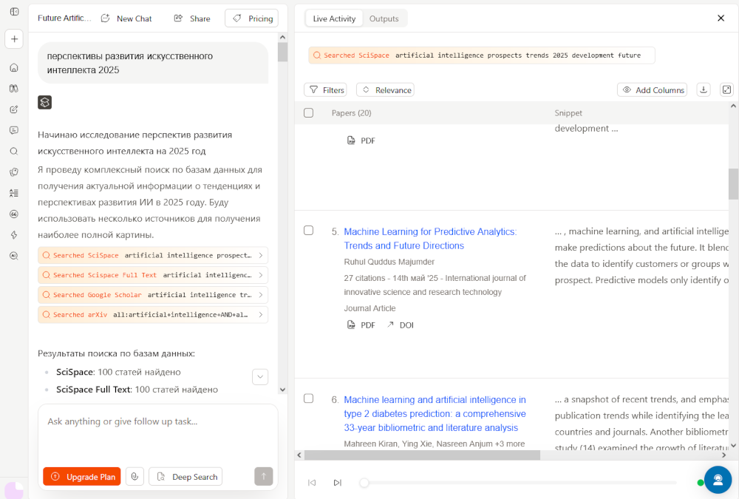Click the Home icon in left sidebar
The image size is (739, 499).
coord(14,68)
